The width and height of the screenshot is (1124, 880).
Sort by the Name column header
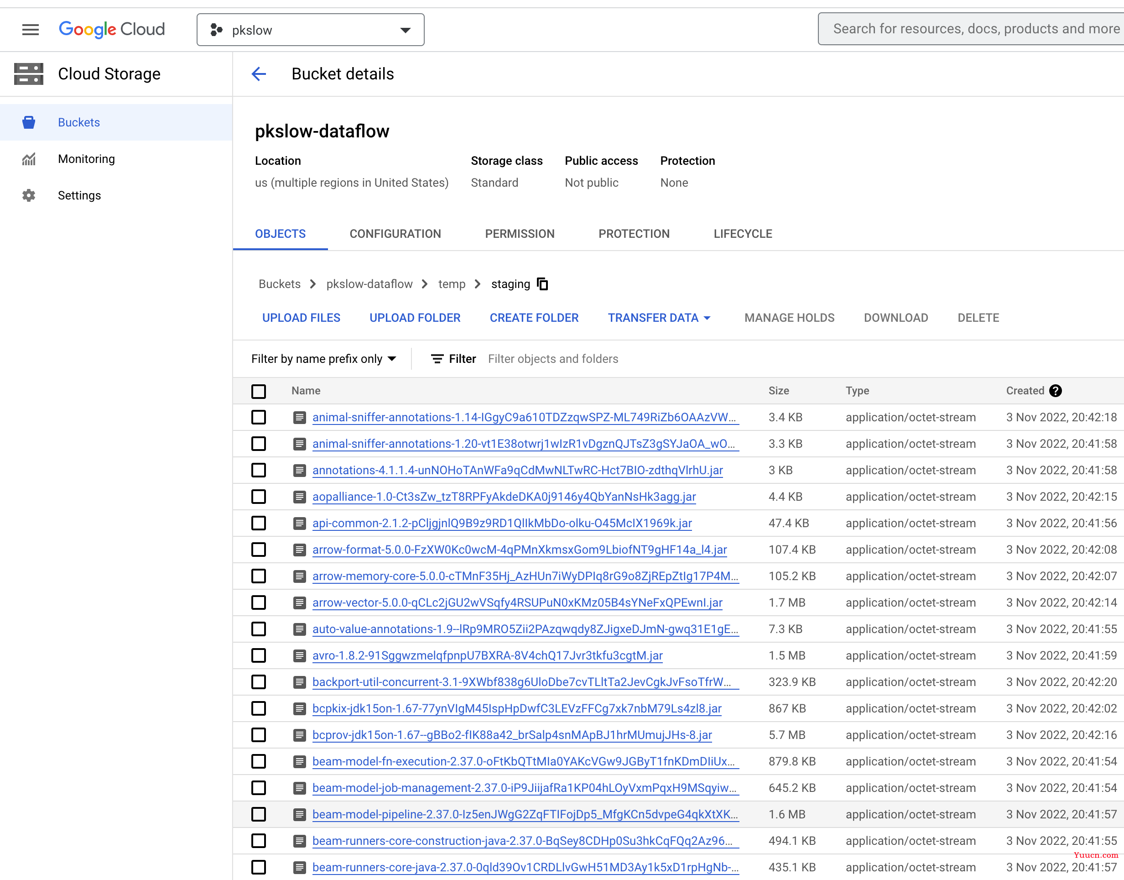[x=306, y=391]
